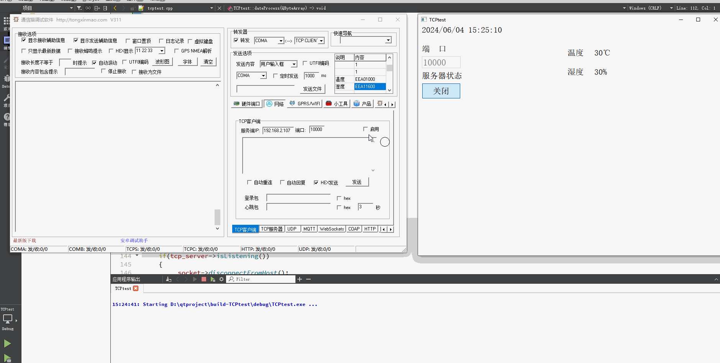Toggle HEX发送 checkbox
720x363 pixels.
click(x=316, y=183)
